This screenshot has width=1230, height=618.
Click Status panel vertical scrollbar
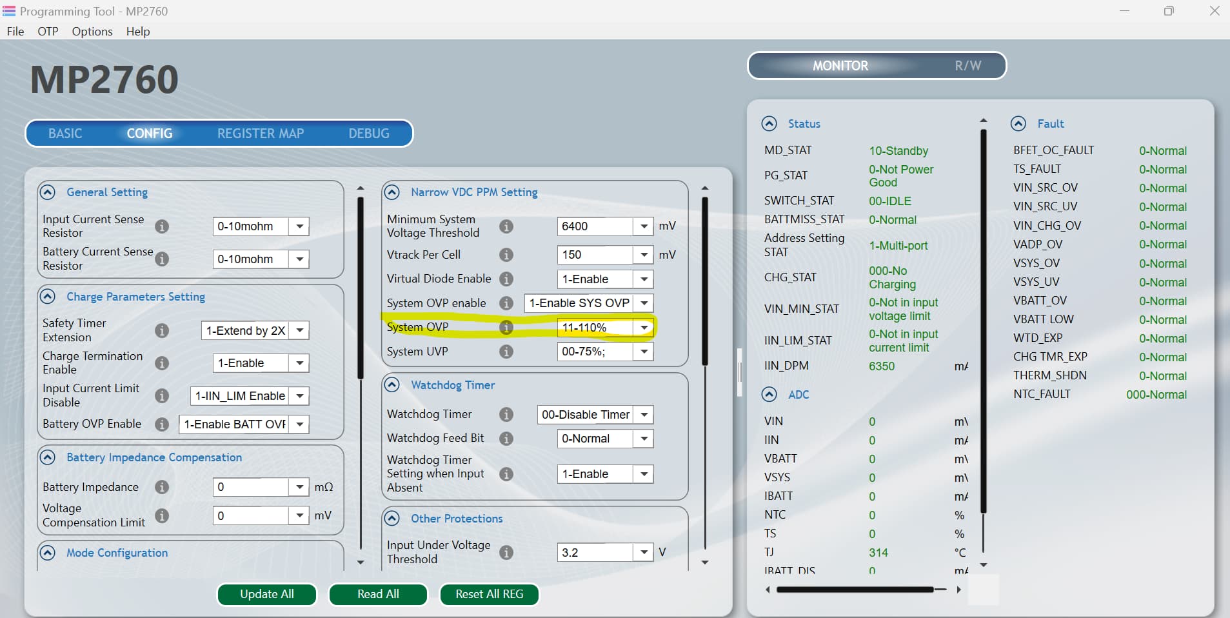(984, 323)
